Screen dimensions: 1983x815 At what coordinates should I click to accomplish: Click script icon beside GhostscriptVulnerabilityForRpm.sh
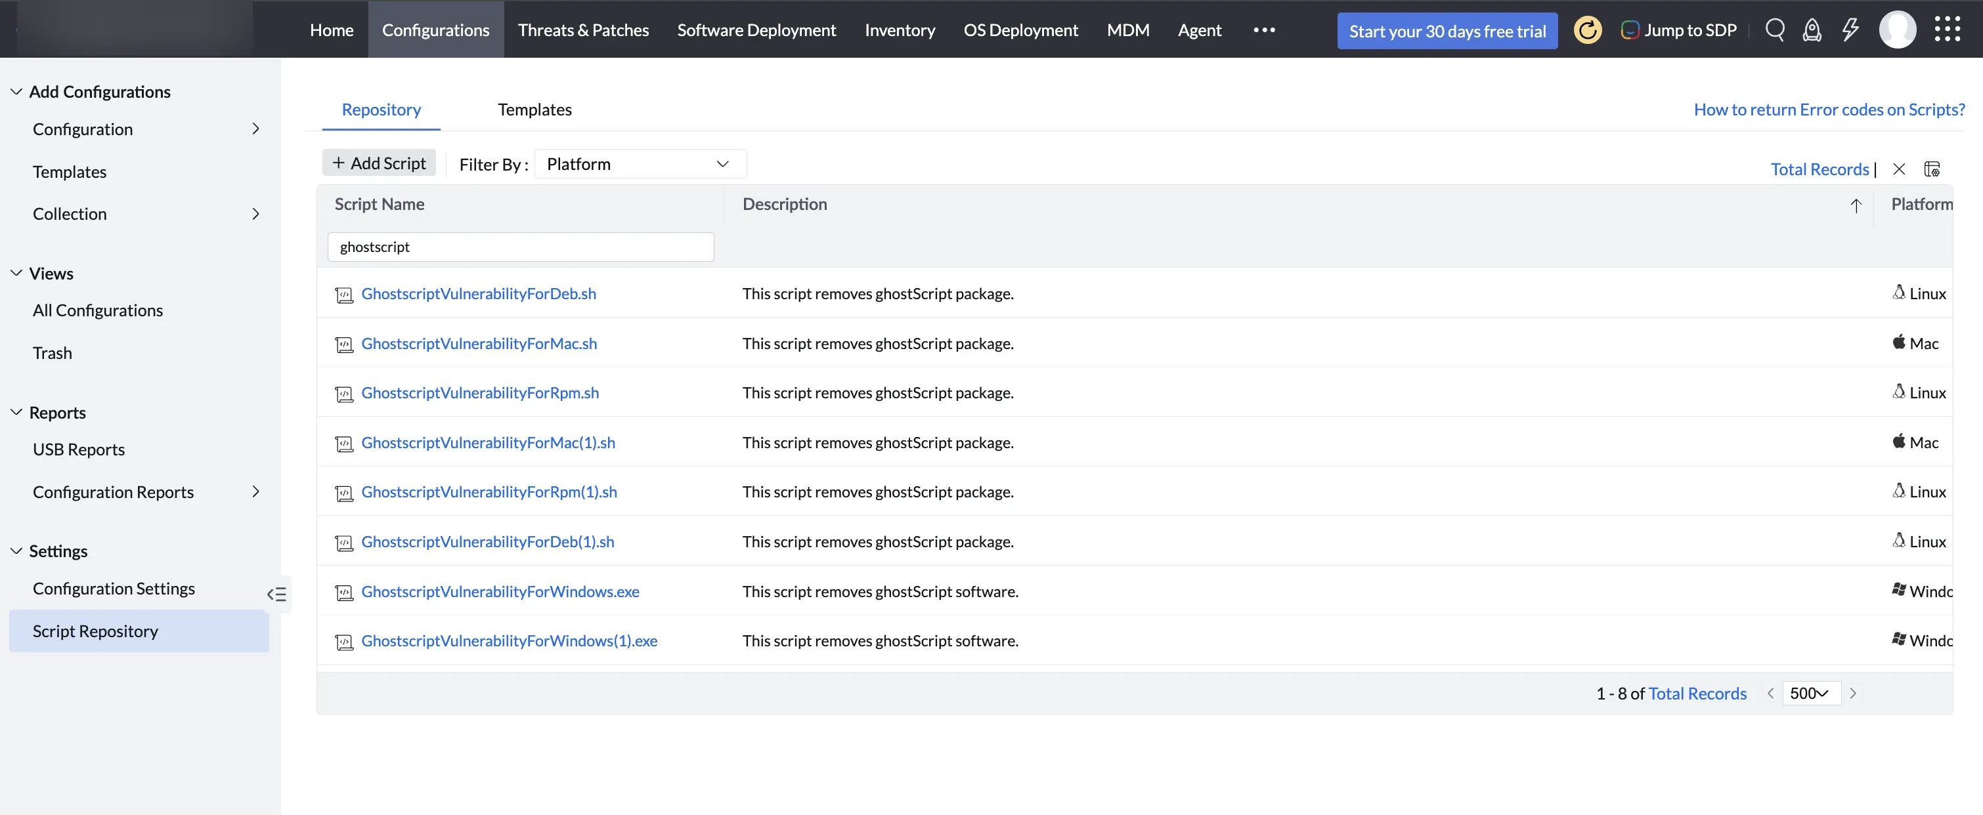pyautogui.click(x=344, y=394)
